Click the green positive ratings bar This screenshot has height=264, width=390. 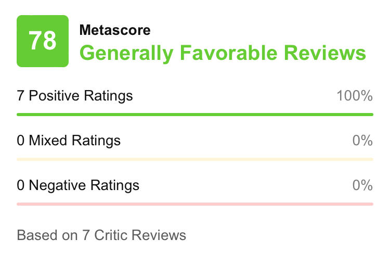195,115
